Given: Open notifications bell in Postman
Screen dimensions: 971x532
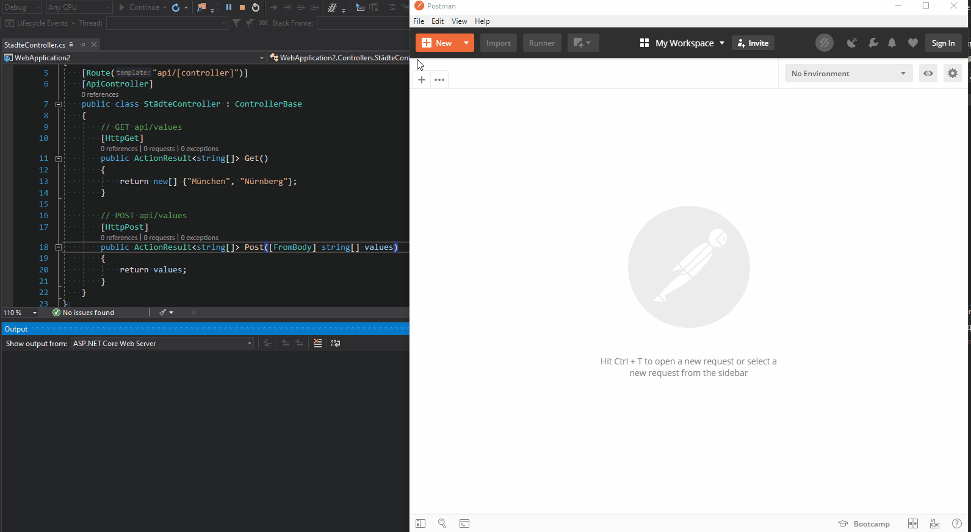Looking at the screenshot, I should (892, 43).
